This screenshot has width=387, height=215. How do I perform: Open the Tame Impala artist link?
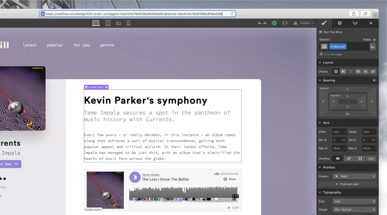151,175
